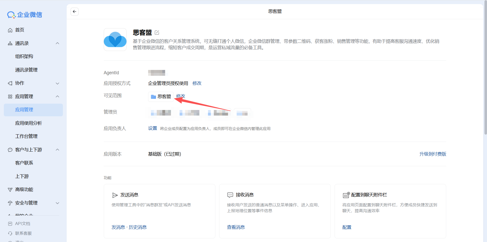Click 查看消息 on the 接收消息 card
The height and width of the screenshot is (242, 487).
coord(236,227)
